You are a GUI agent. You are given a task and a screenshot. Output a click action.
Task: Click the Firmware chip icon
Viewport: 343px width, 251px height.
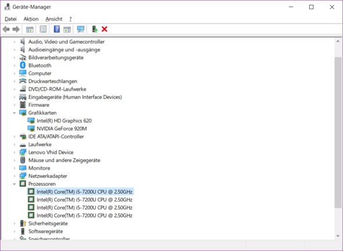click(x=23, y=105)
